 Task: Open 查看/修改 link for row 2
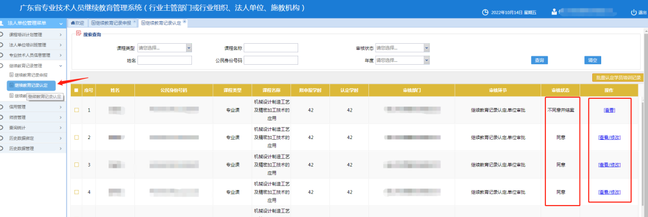click(x=609, y=137)
